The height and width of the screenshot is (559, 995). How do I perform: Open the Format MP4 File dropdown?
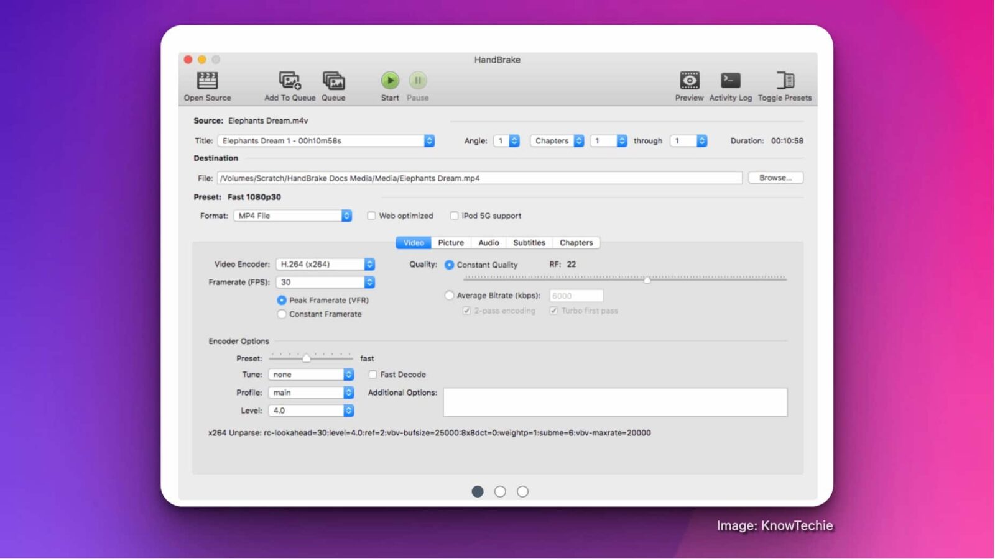click(x=293, y=216)
